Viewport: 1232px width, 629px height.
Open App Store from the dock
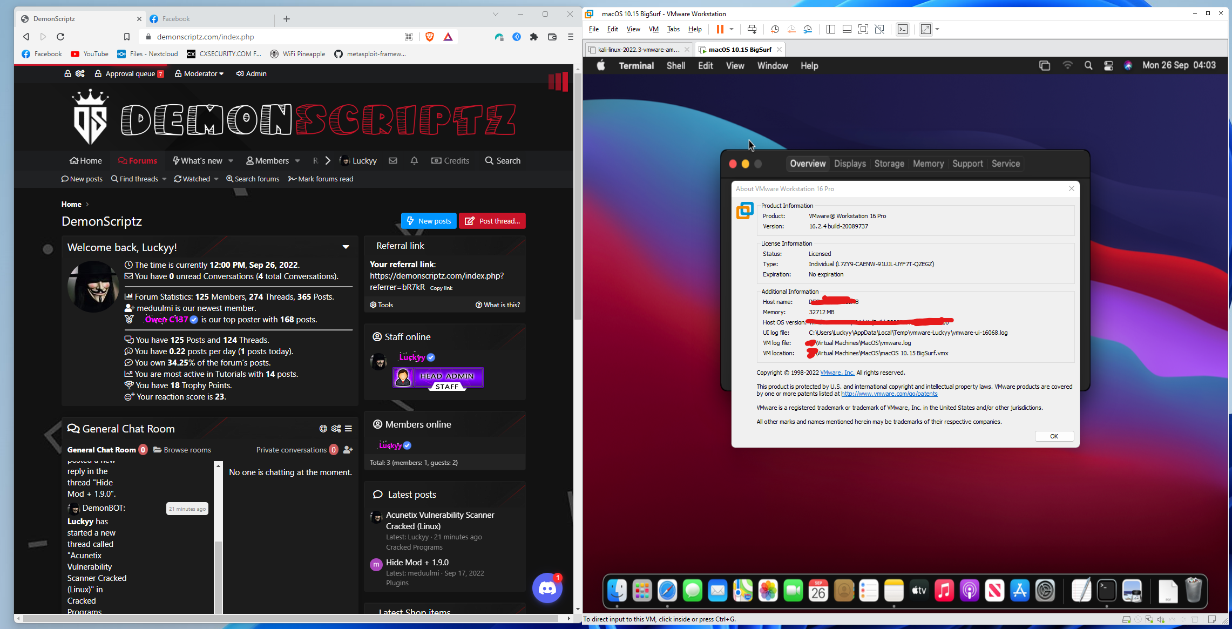point(1020,591)
